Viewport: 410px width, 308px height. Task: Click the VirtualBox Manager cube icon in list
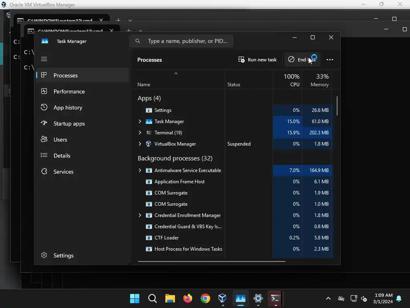149,144
